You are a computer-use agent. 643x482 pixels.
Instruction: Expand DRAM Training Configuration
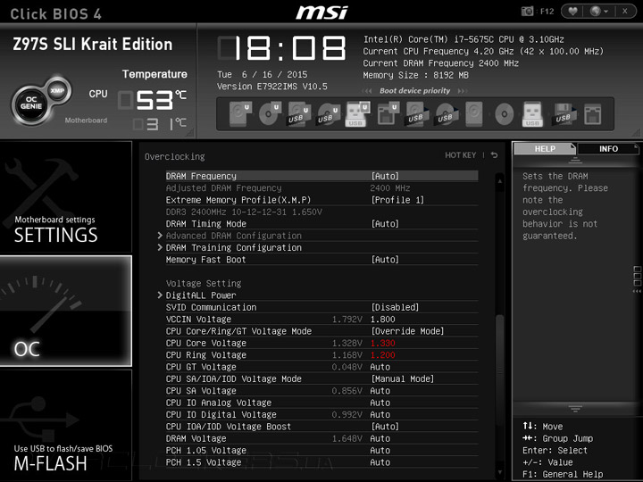point(234,247)
